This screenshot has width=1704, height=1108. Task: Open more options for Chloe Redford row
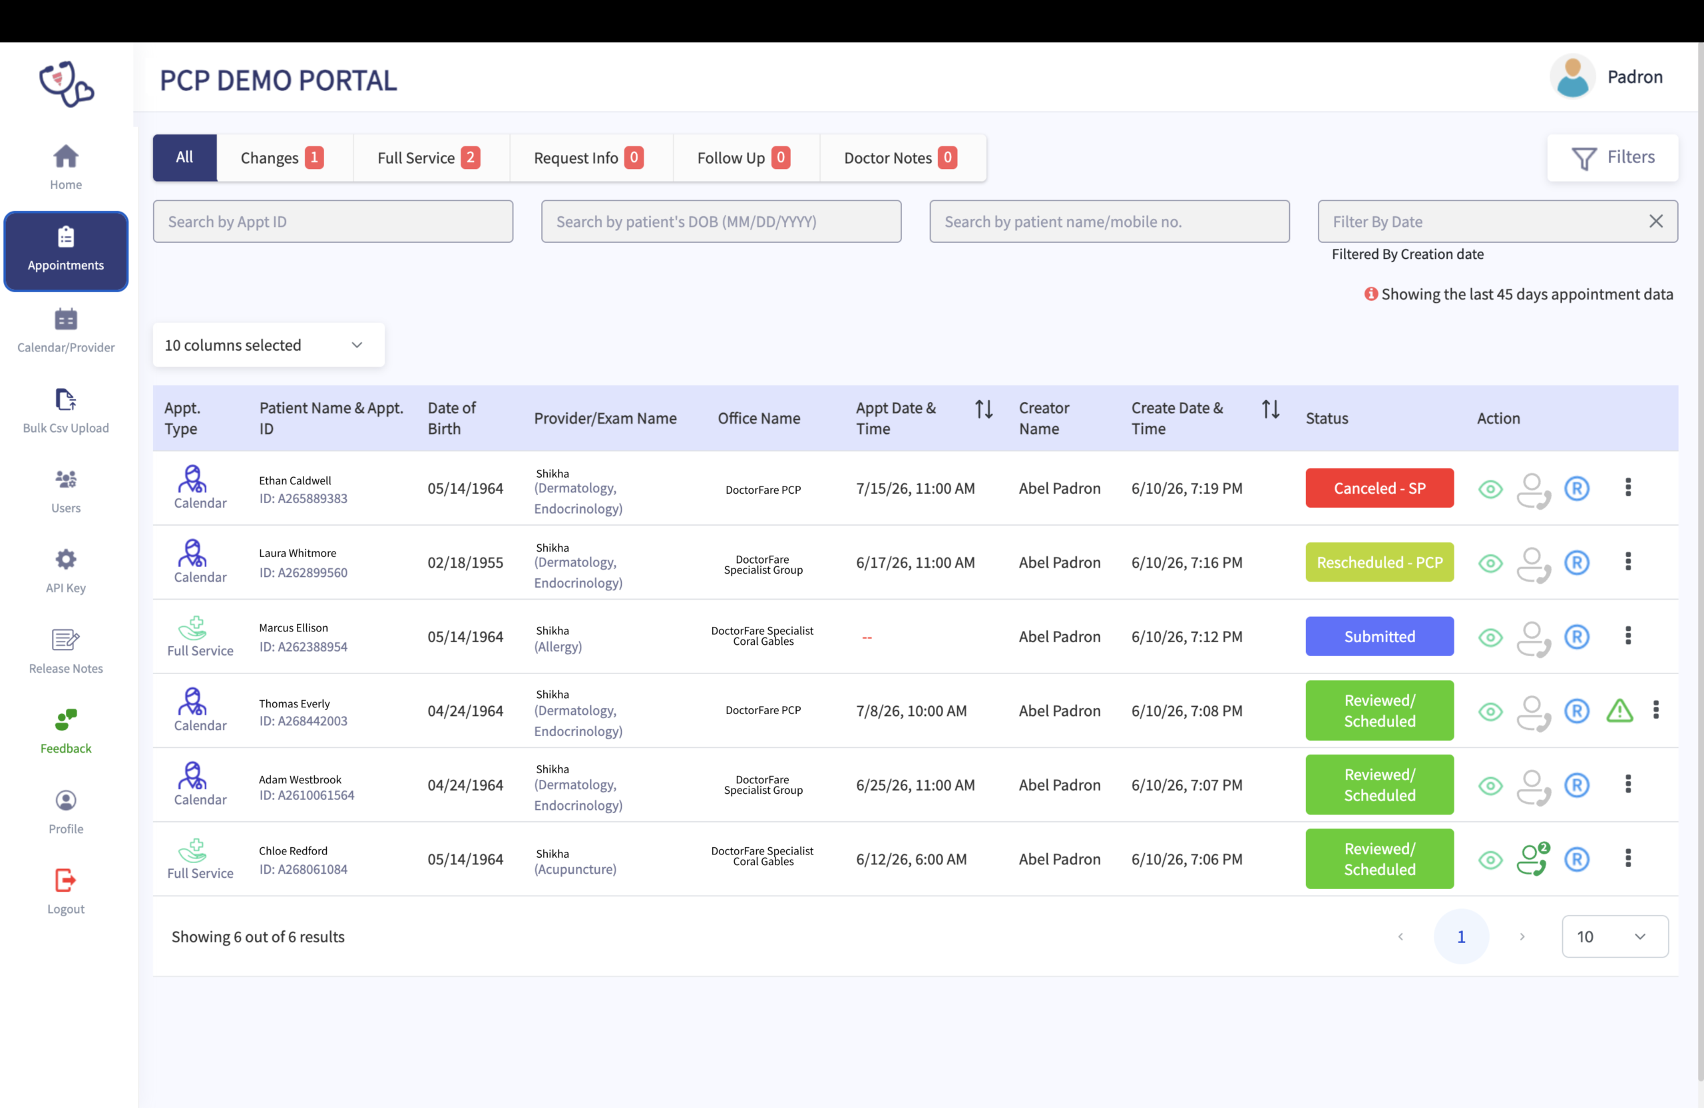1628,858
